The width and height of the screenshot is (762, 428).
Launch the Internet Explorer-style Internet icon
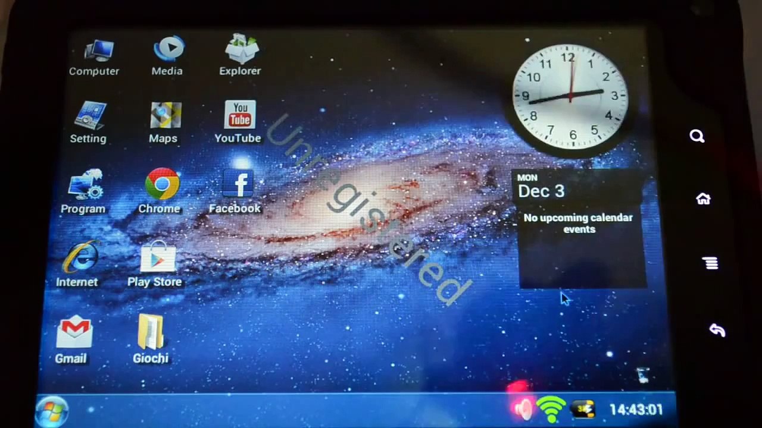tap(77, 265)
